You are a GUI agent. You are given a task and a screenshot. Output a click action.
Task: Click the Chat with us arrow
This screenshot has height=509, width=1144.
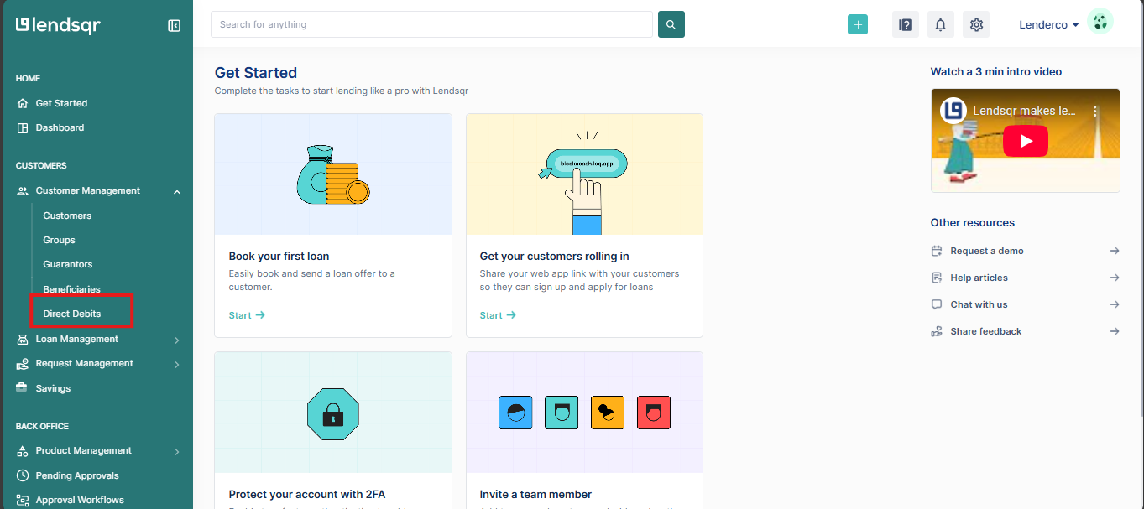1115,304
